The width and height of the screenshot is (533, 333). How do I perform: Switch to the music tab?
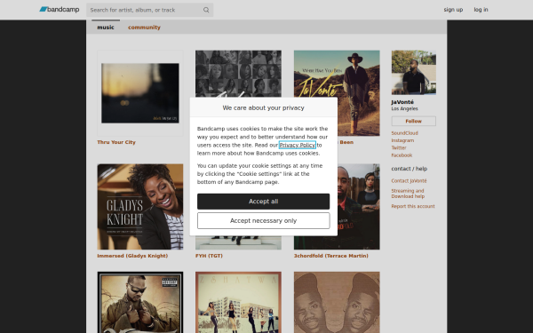[106, 28]
